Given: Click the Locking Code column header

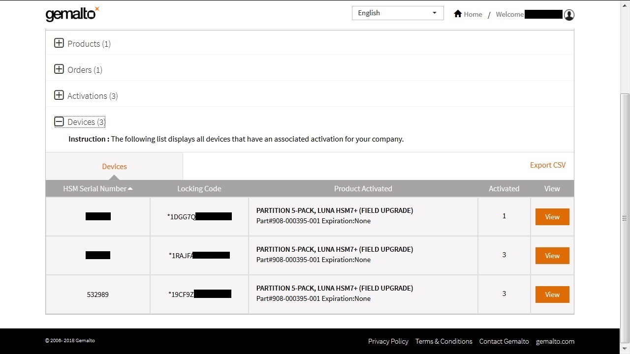Looking at the screenshot, I should (199, 189).
